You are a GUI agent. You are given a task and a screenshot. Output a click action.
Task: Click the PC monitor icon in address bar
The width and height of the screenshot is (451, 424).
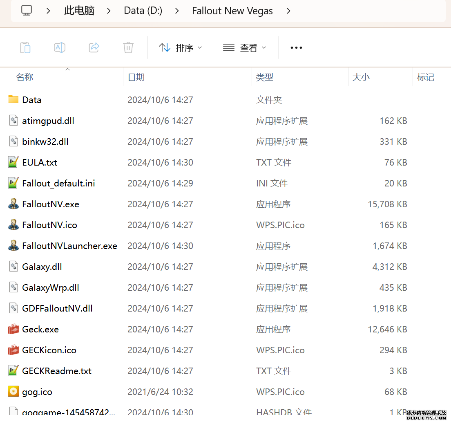(27, 11)
